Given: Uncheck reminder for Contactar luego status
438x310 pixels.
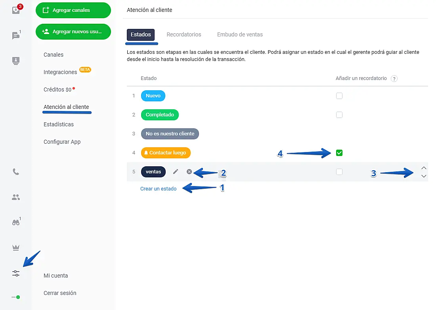Looking at the screenshot, I should point(339,153).
